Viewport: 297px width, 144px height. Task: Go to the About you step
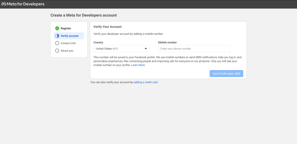(67, 51)
